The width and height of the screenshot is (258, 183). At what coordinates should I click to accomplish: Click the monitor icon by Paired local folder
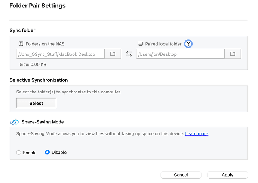pyautogui.click(x=141, y=44)
